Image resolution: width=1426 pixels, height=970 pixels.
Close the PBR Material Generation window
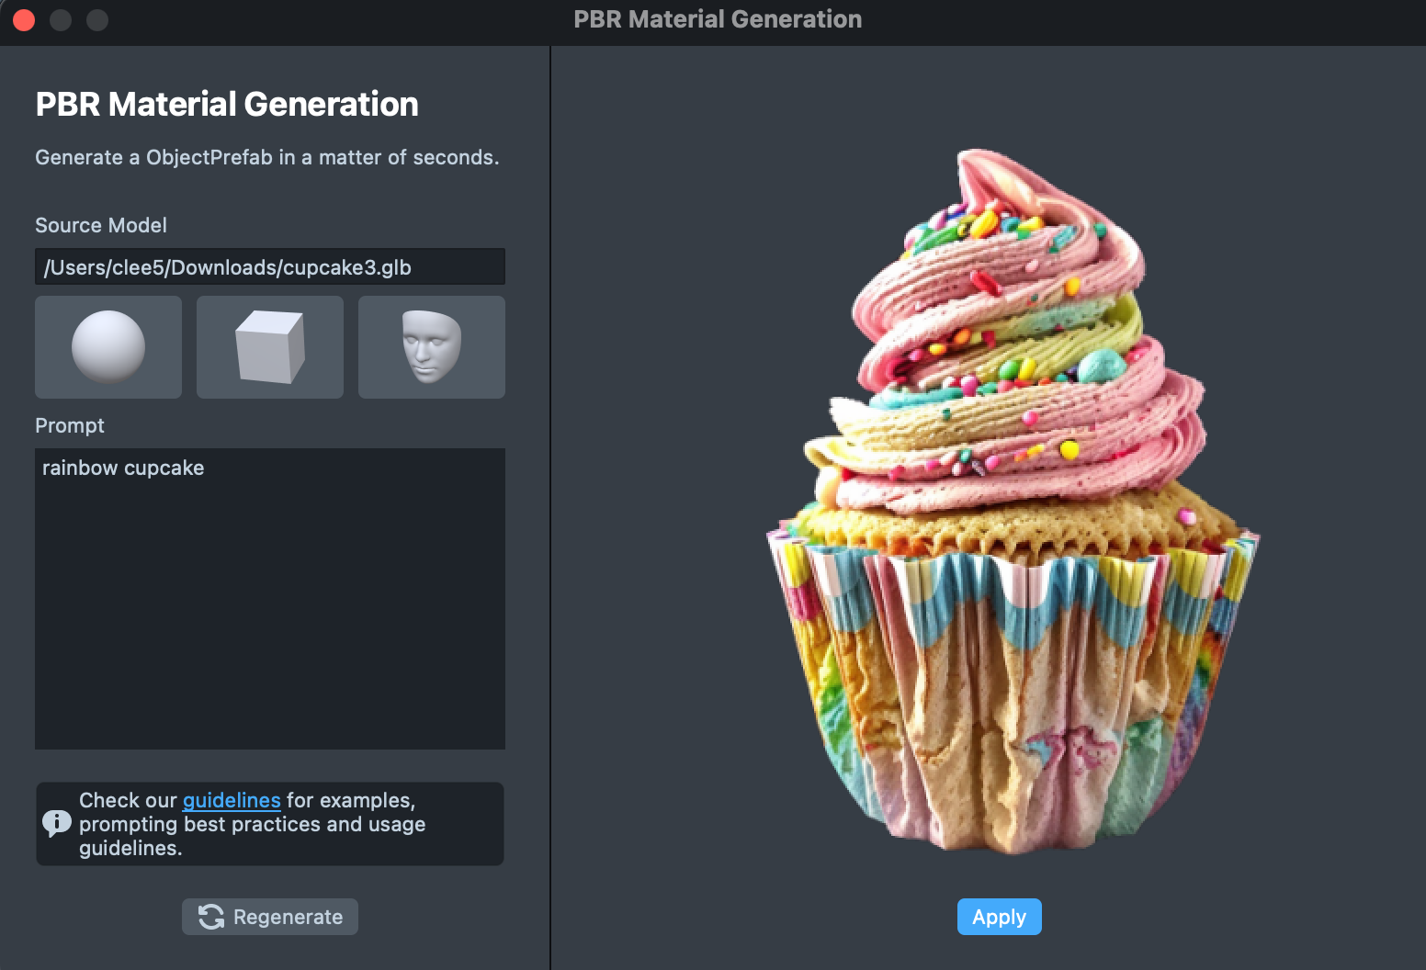pyautogui.click(x=24, y=19)
